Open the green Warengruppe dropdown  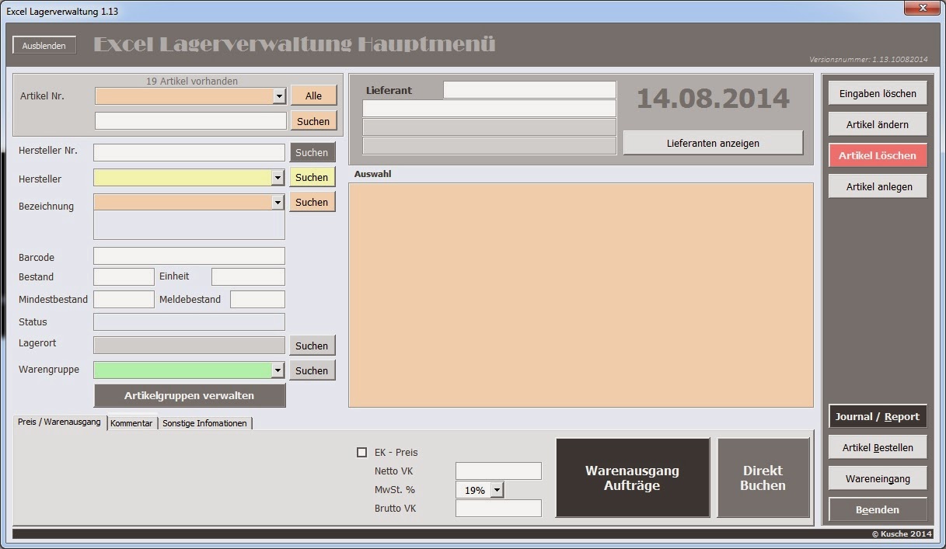tap(278, 370)
